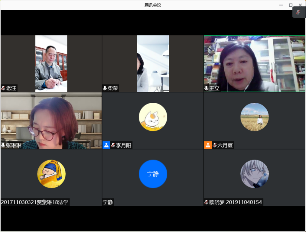
Task: Click the microphone icon beside 张琳琳
Action: 3,145
